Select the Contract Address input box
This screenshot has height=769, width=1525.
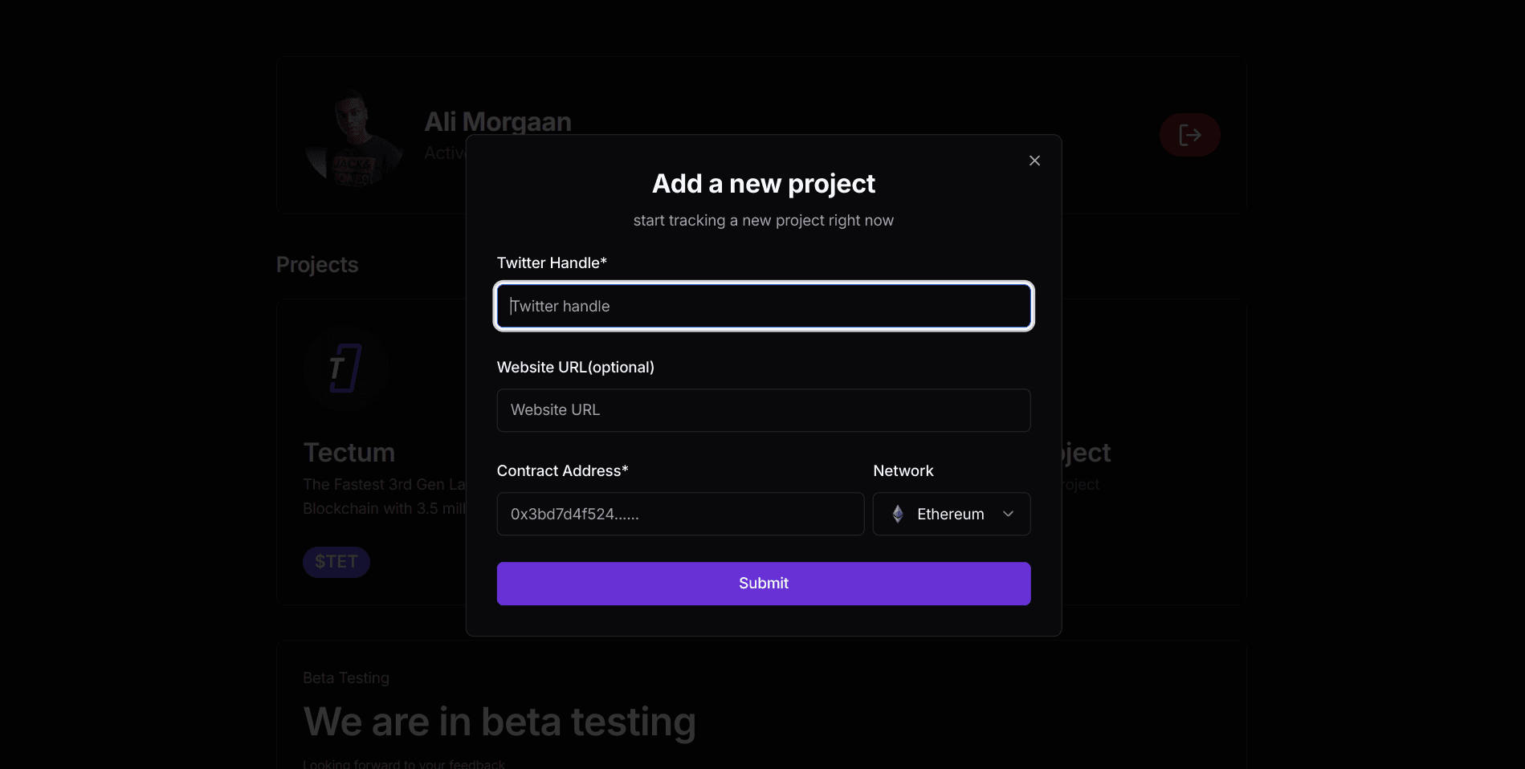coord(680,514)
